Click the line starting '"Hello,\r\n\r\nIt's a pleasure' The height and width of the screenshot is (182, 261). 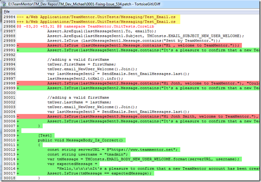[138, 169]
